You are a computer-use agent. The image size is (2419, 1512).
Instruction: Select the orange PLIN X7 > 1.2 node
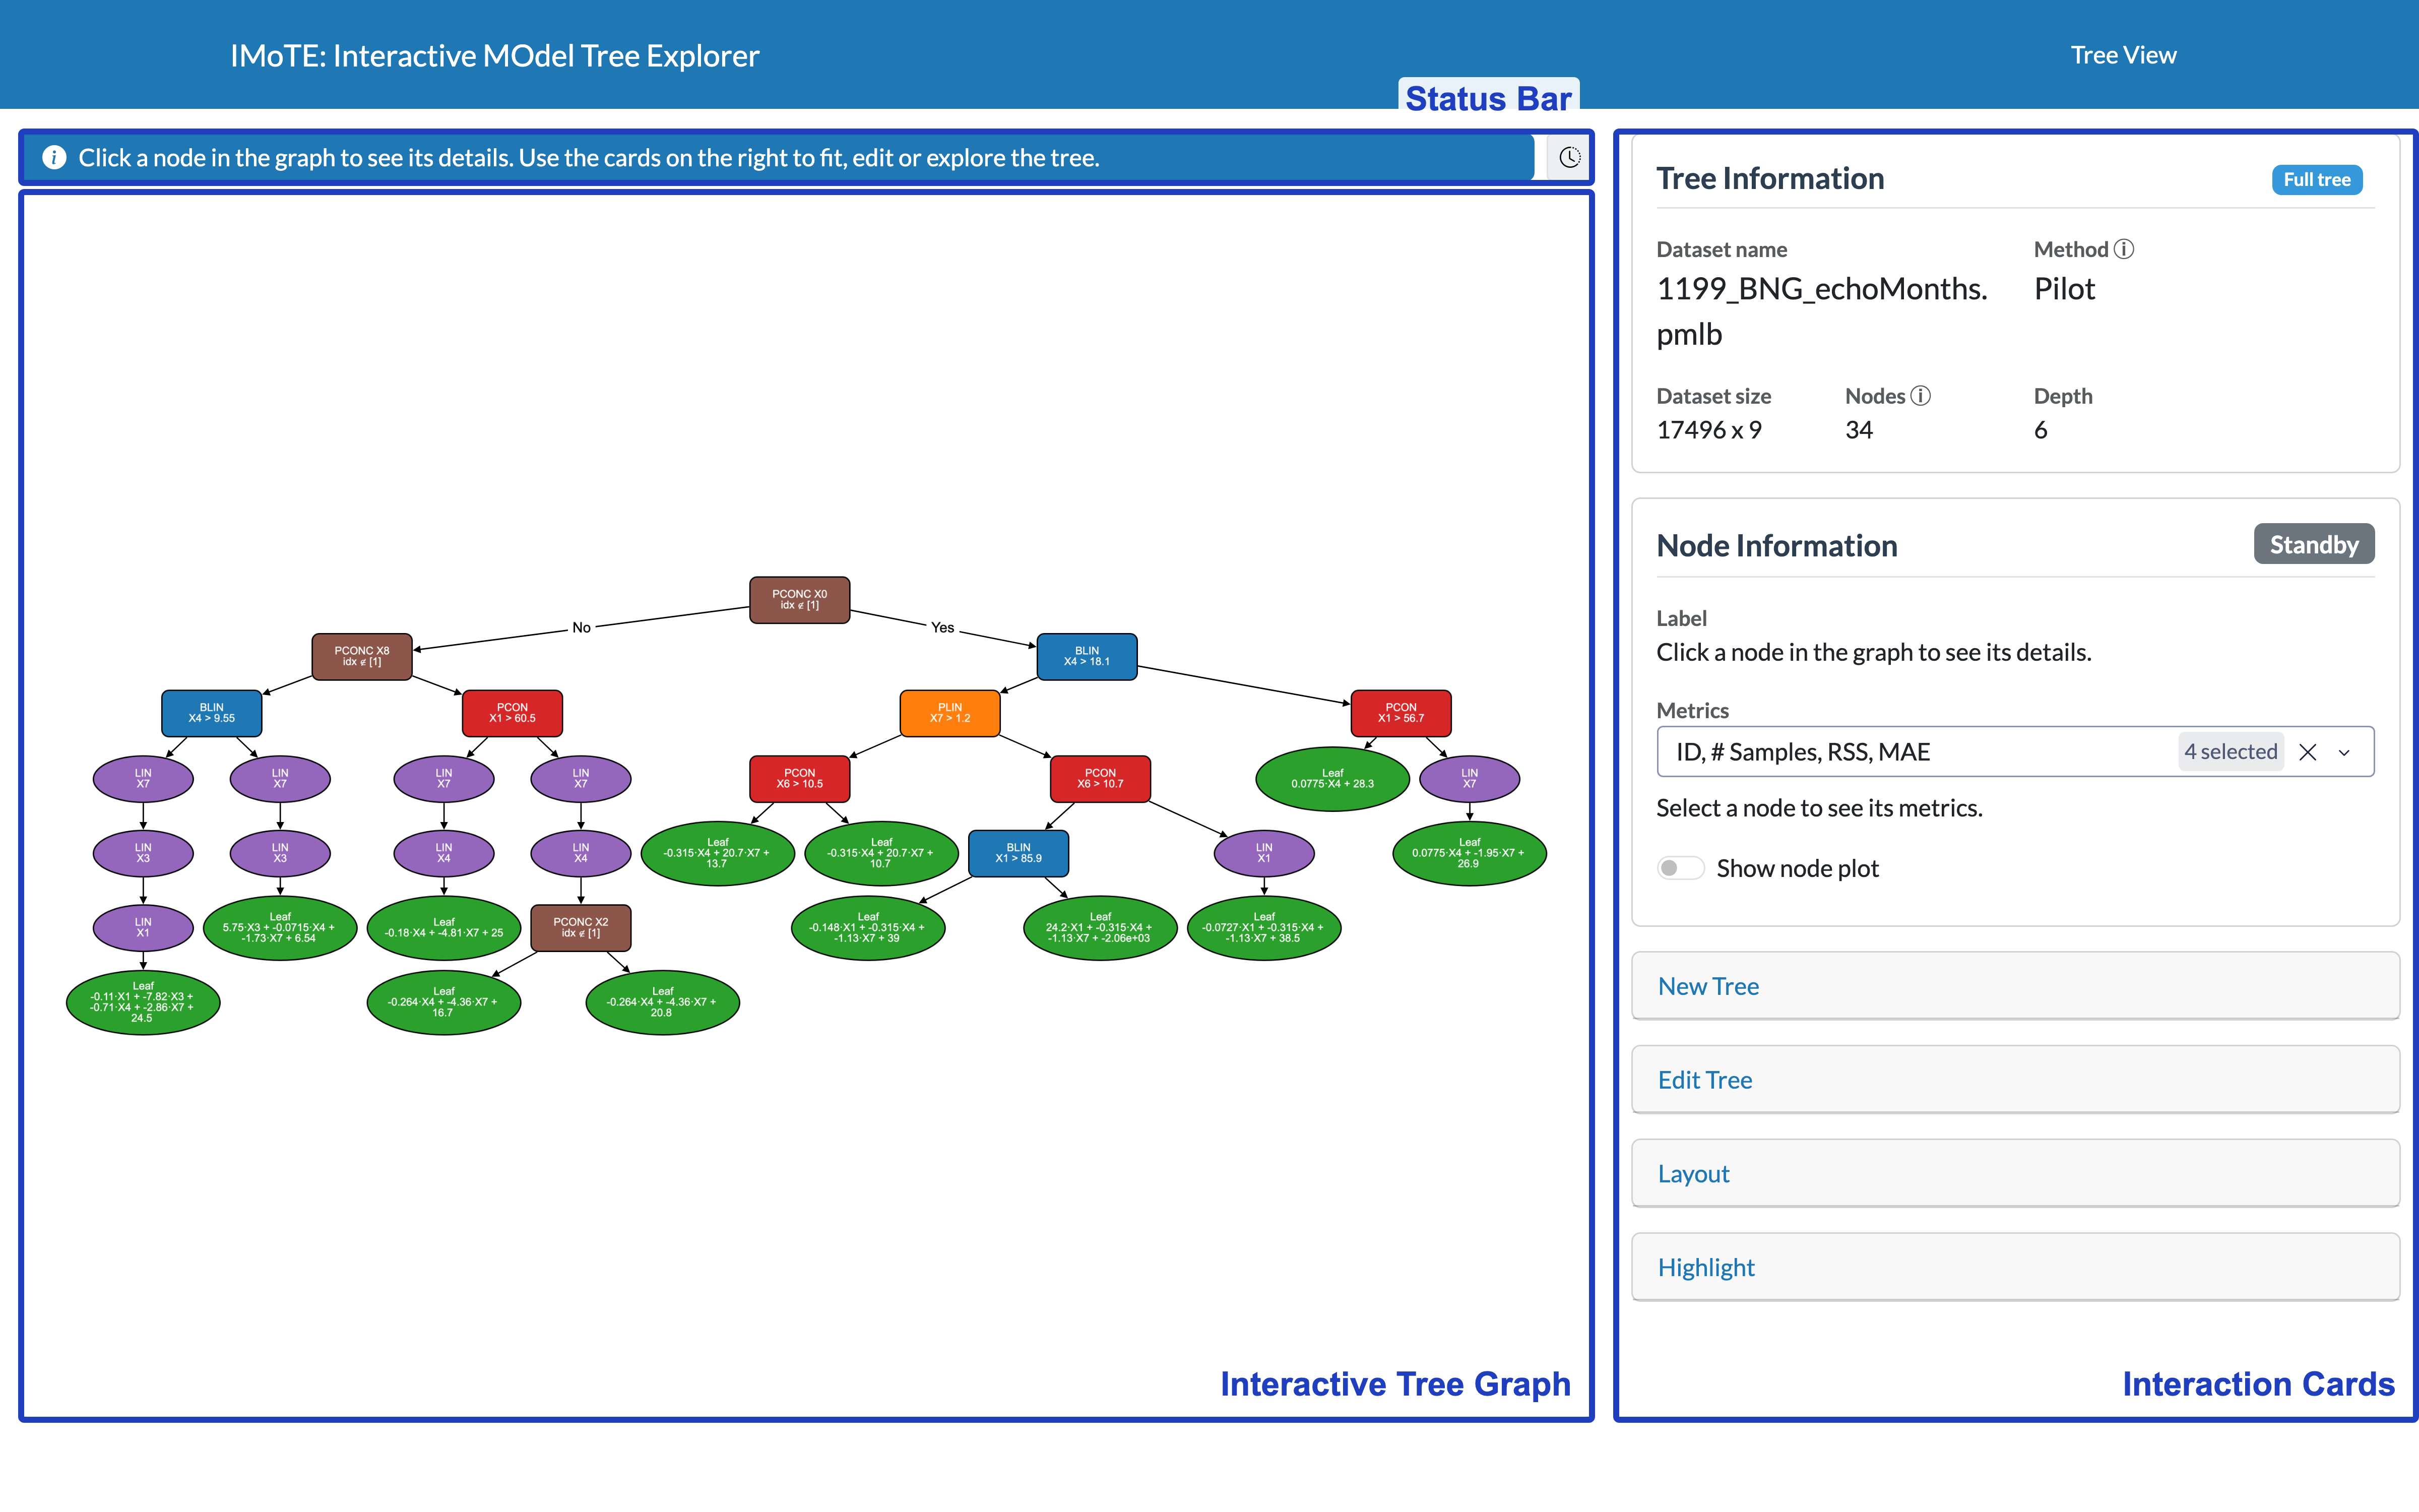(x=949, y=713)
